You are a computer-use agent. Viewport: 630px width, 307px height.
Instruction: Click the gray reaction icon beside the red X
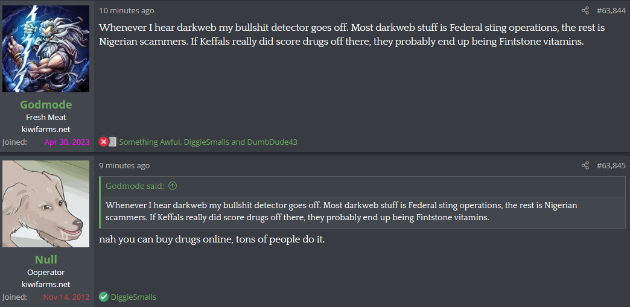(112, 142)
